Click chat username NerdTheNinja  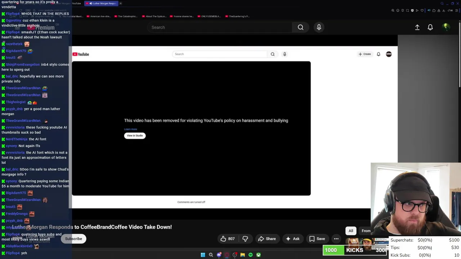[x=17, y=139]
